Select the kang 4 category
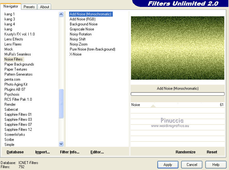This screenshot has width=229, height=170. pos(10,24)
